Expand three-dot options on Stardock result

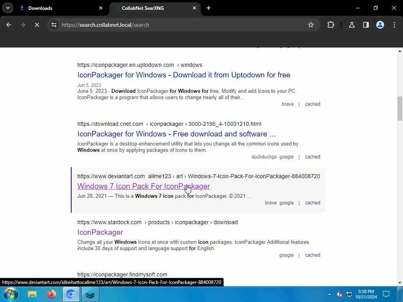[x=299, y=256]
